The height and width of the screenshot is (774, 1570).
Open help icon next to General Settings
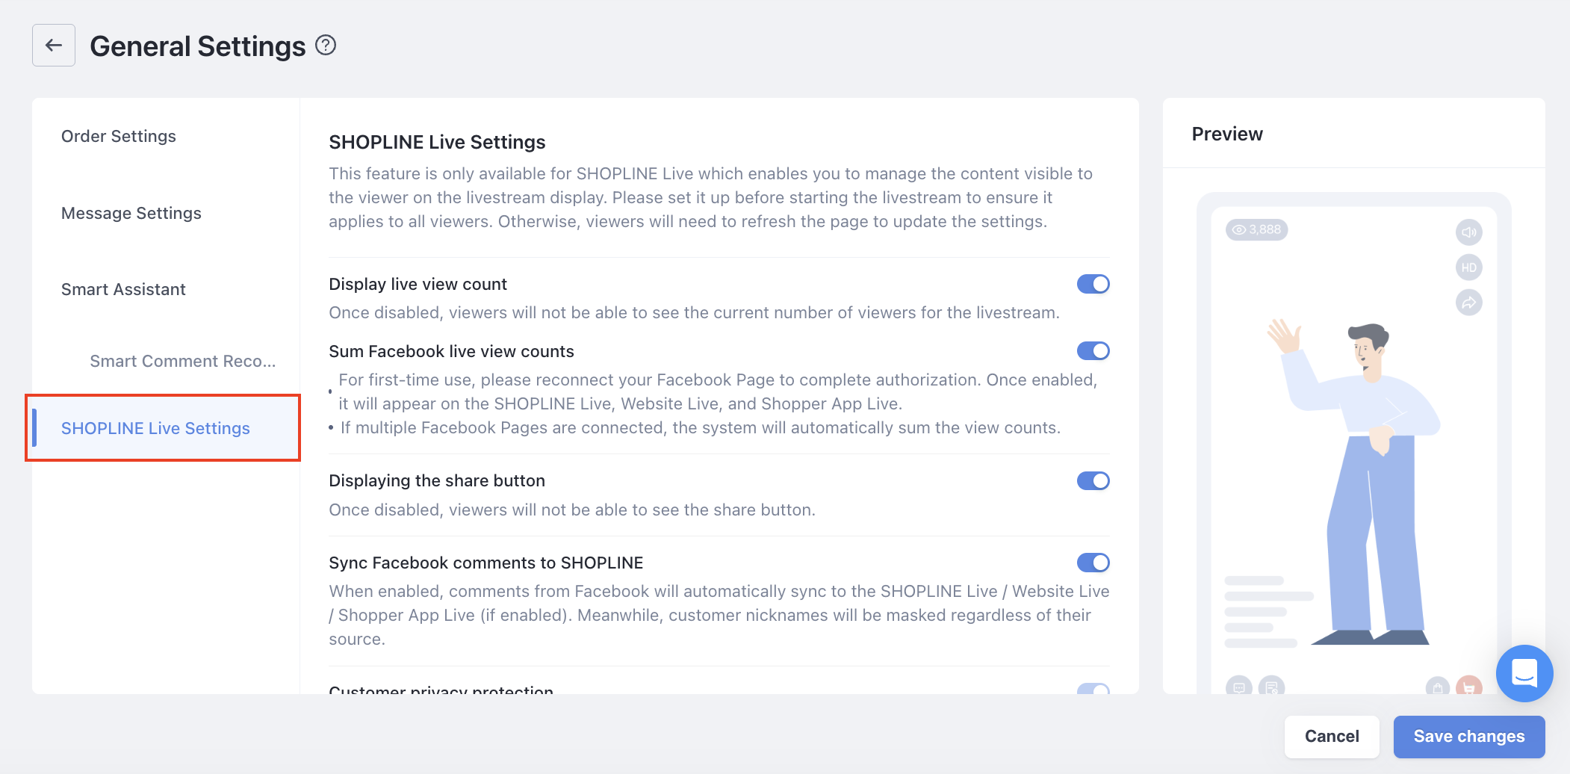[x=326, y=46]
